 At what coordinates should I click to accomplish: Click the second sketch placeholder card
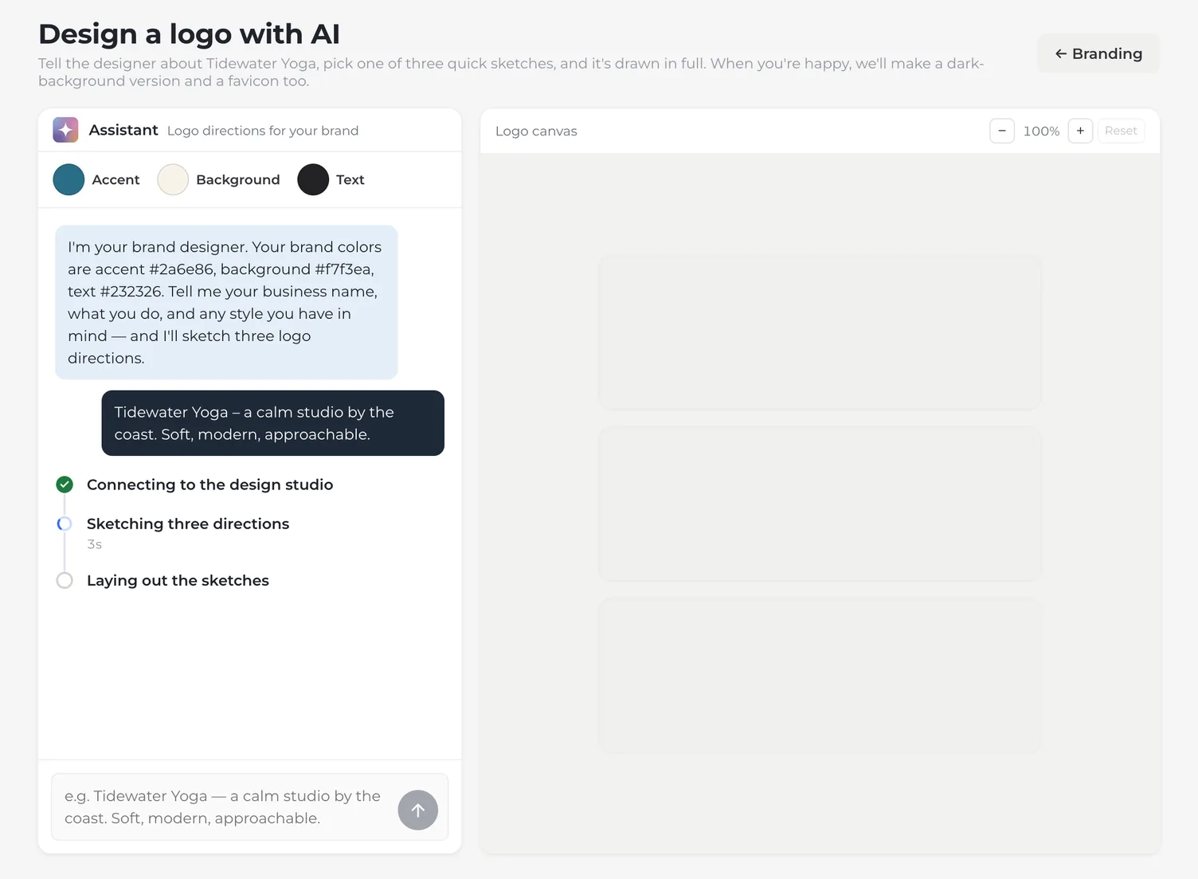tap(820, 504)
